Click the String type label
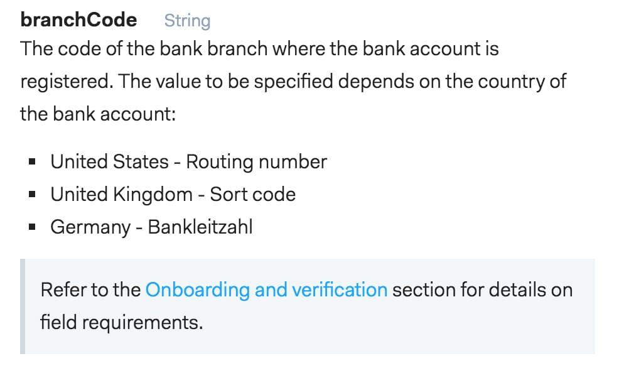 (187, 21)
